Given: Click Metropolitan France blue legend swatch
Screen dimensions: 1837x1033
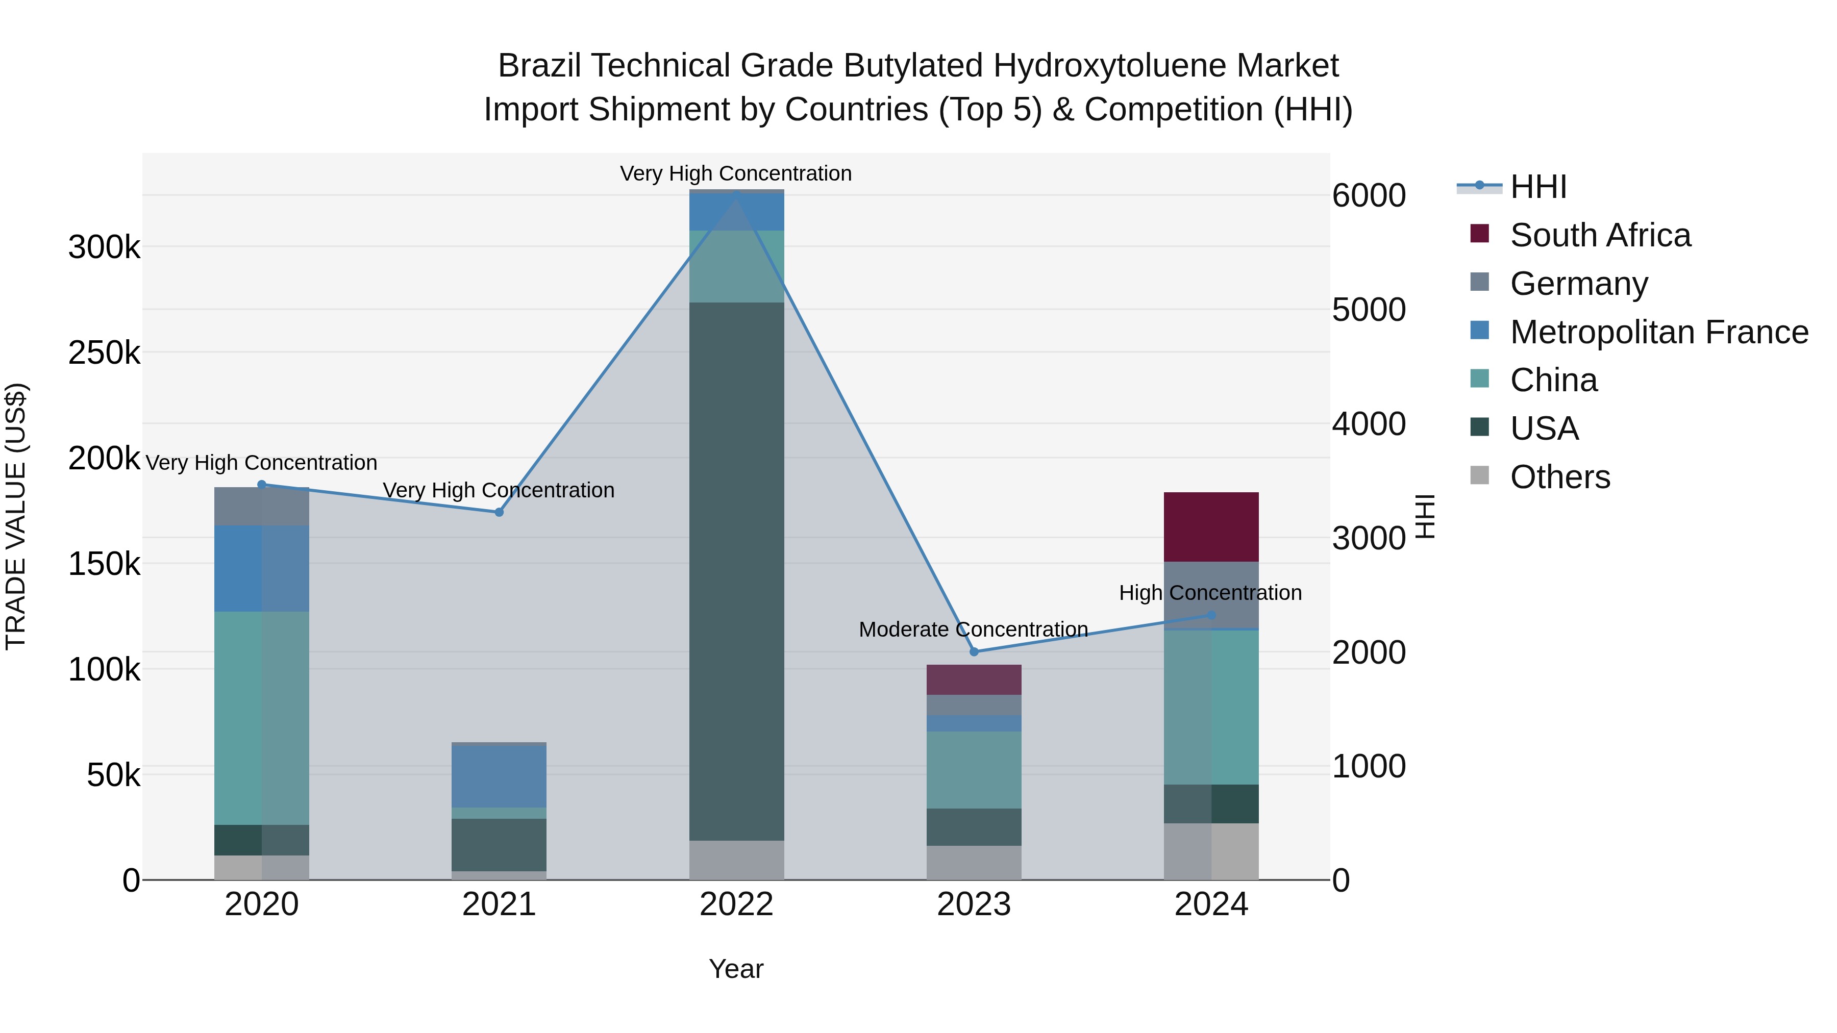Looking at the screenshot, I should (x=1480, y=330).
